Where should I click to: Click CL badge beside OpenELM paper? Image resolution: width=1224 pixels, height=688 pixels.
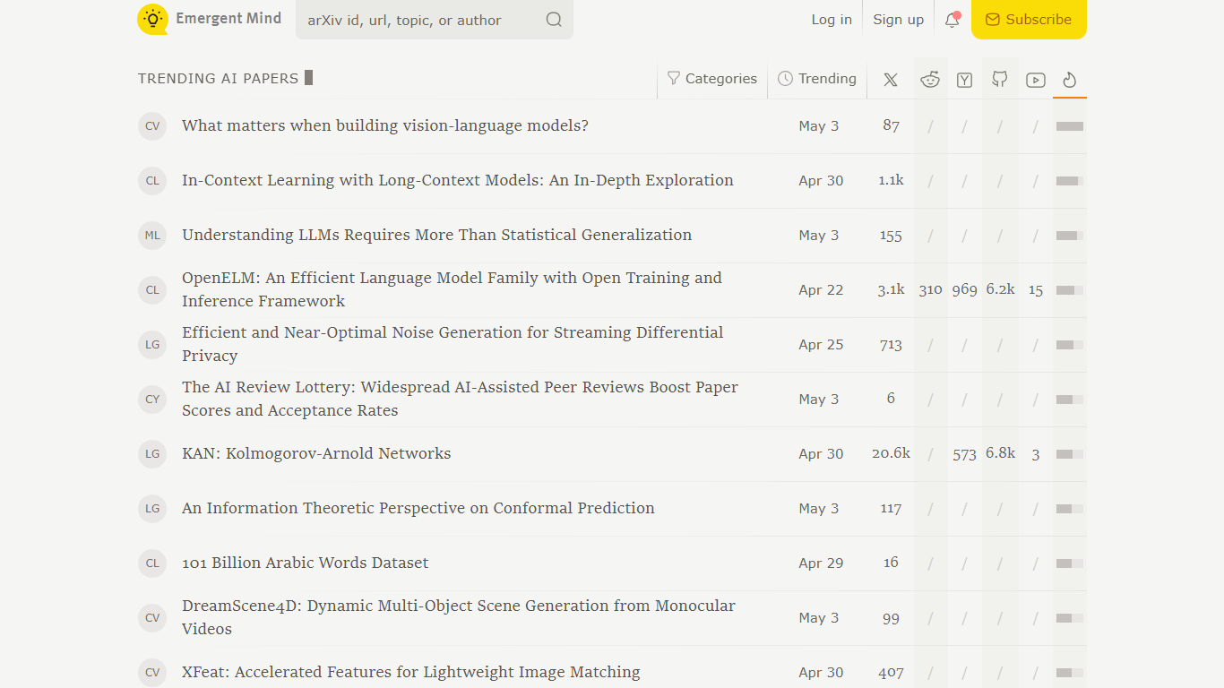pyautogui.click(x=152, y=290)
